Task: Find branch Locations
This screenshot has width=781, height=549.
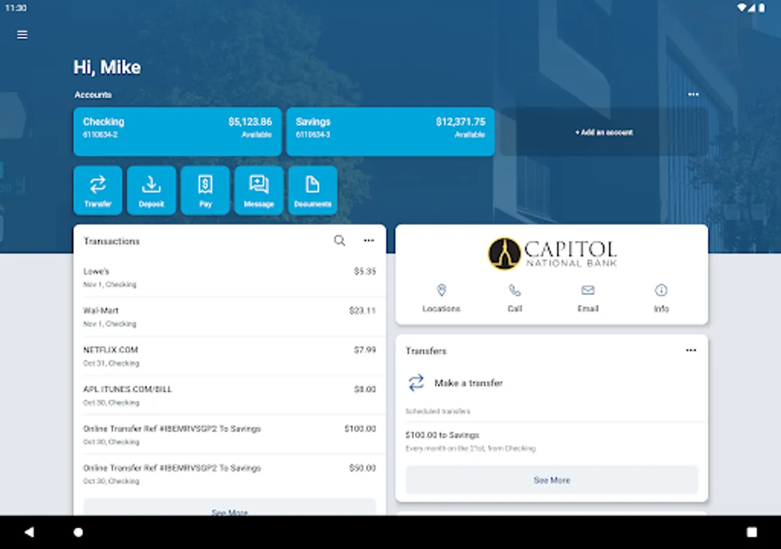Action: (441, 298)
